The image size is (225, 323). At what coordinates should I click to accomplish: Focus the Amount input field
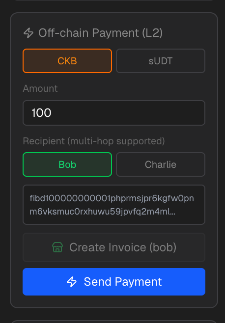(114, 113)
